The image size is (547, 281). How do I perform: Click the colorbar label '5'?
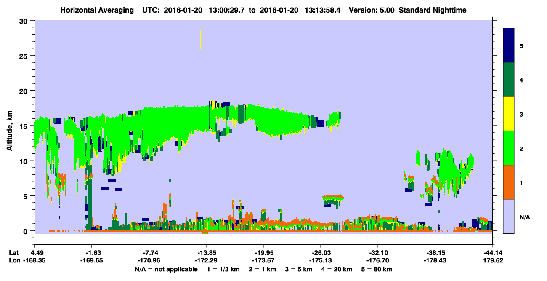tap(521, 45)
